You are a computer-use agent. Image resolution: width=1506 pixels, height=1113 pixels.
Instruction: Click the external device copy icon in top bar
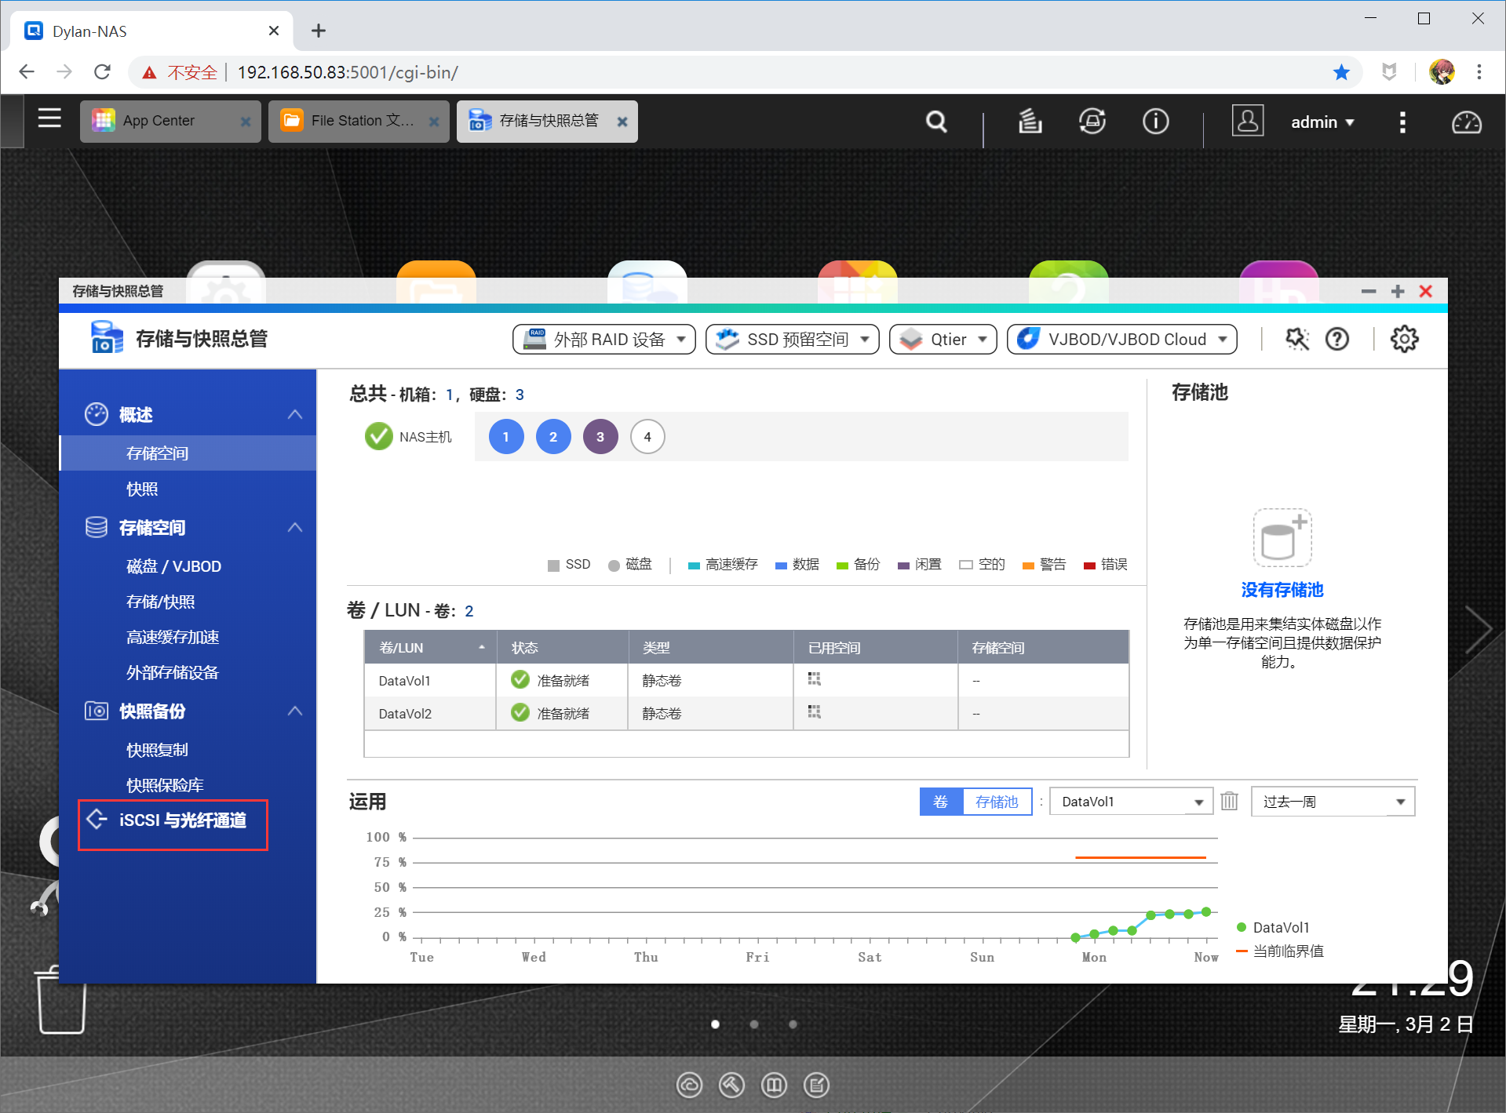pos(1092,122)
